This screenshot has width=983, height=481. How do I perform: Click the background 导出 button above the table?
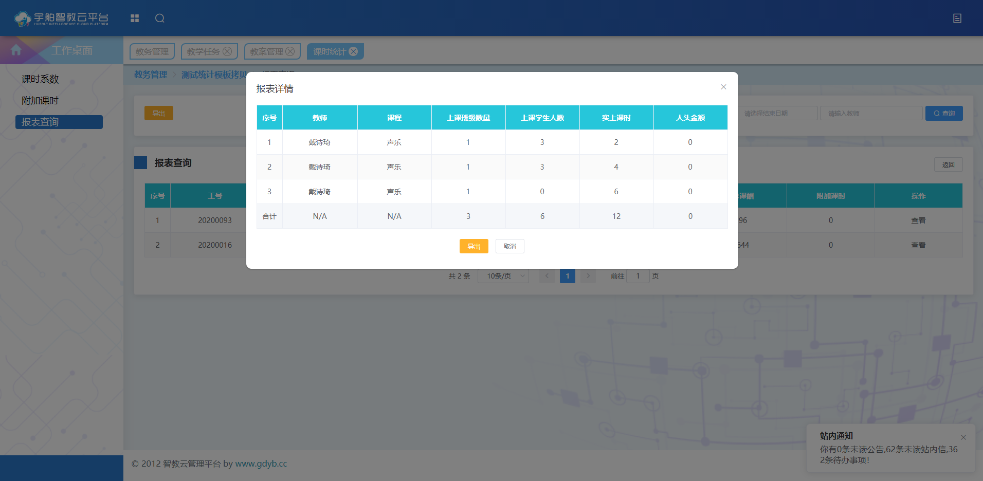point(159,113)
